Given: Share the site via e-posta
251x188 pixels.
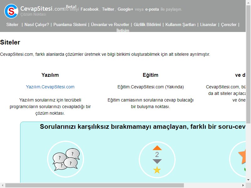Looking at the screenshot, I should tap(152, 9).
